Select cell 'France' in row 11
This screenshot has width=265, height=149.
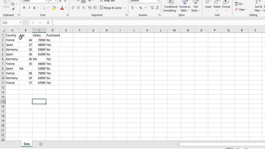click(x=12, y=83)
